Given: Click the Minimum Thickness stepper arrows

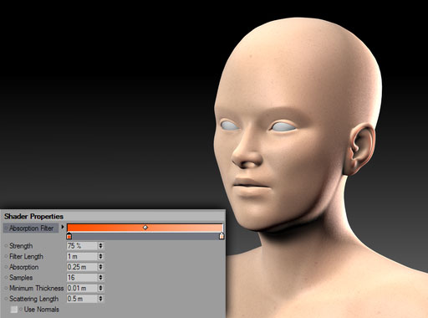Looking at the screenshot, I should click(100, 288).
